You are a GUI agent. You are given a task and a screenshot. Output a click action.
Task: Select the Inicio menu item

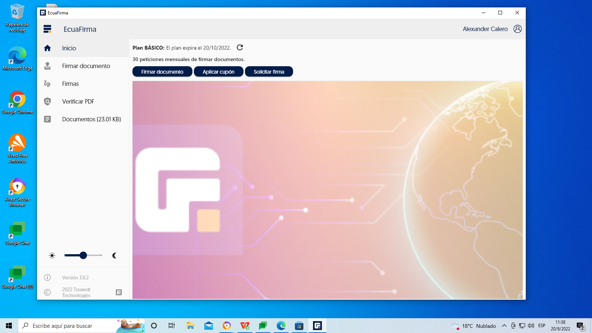pyautogui.click(x=83, y=48)
